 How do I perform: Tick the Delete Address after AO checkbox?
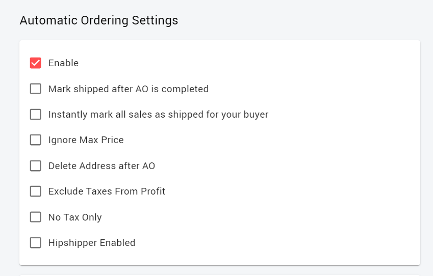(x=35, y=166)
